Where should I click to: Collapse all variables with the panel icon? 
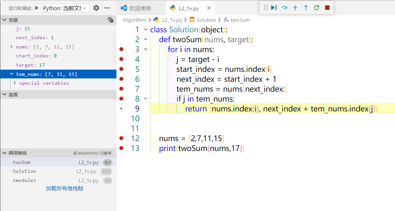111,20
